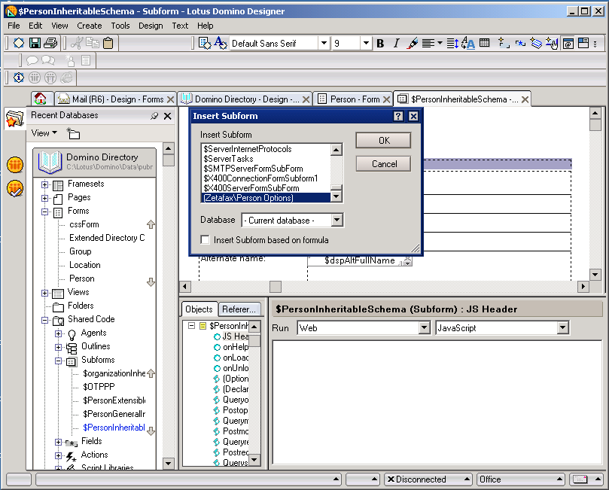Click the Domino Directory book icon
This screenshot has width=609, height=490.
click(50, 161)
